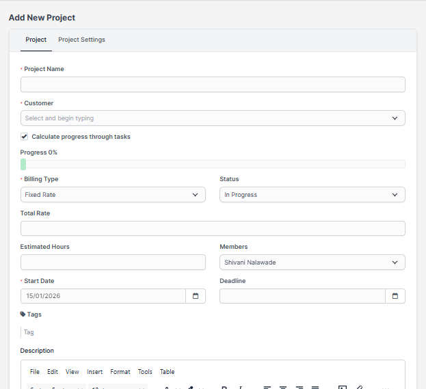The image size is (426, 389).
Task: Open the Table menu in the editor
Action: (167, 372)
